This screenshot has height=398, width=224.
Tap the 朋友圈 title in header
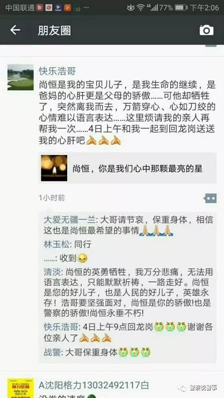54,30
